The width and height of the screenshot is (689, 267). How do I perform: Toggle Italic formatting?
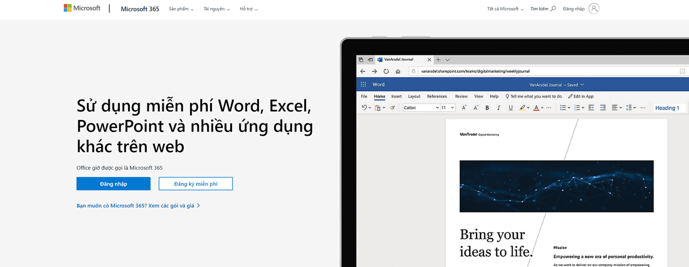[x=498, y=107]
